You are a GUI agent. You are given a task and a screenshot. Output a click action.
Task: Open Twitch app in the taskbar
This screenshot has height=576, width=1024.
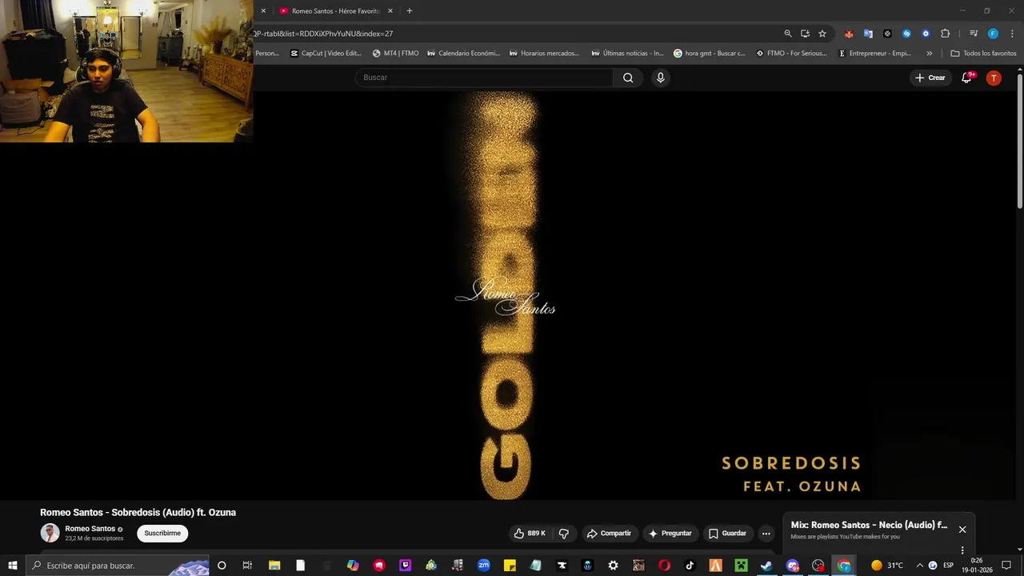[x=406, y=566]
